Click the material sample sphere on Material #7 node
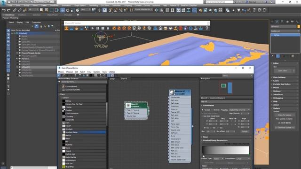Image resolution: width=301 pixels, height=169 pixels. 172,92
